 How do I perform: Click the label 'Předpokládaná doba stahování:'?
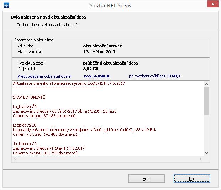[x=45, y=76]
